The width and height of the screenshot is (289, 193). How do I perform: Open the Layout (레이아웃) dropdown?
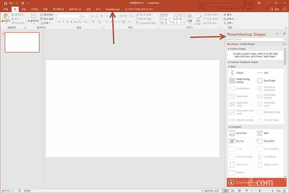click(47, 14)
